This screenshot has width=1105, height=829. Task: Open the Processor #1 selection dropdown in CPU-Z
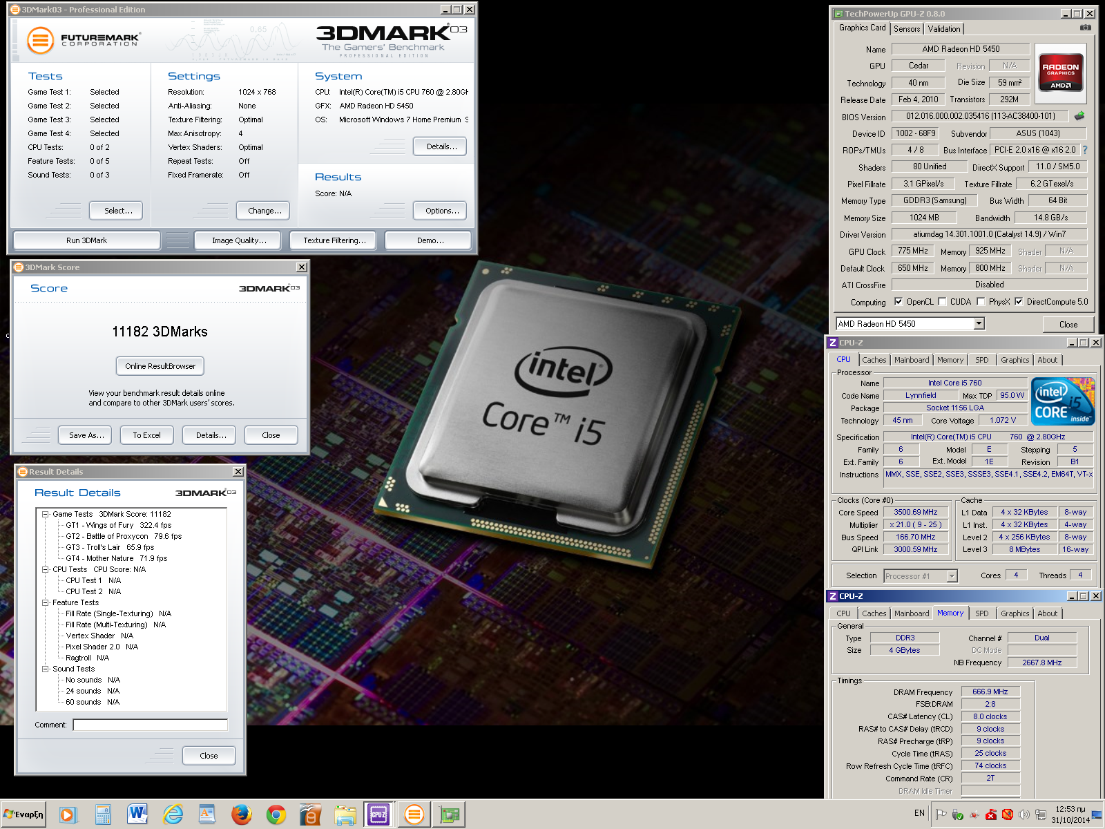point(952,575)
